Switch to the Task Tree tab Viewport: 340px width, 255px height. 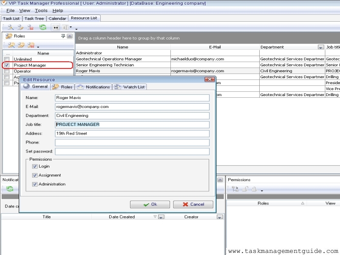pyautogui.click(x=34, y=18)
